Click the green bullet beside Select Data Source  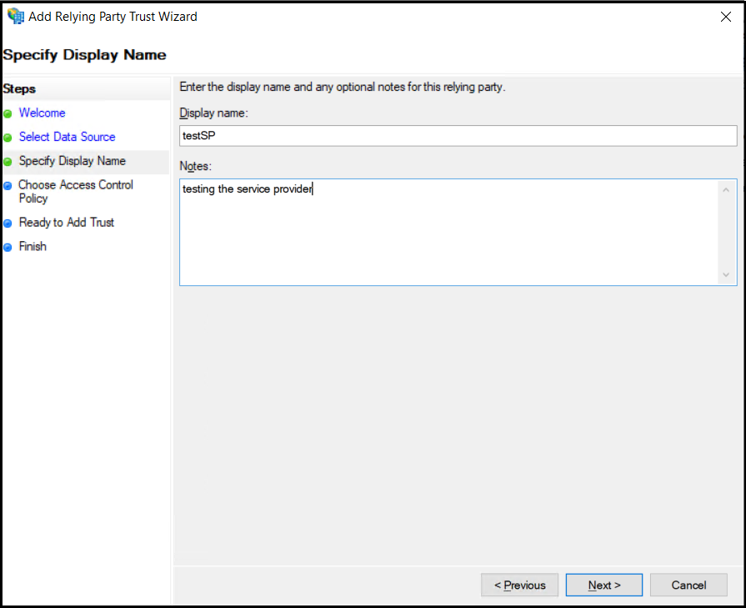[8, 138]
